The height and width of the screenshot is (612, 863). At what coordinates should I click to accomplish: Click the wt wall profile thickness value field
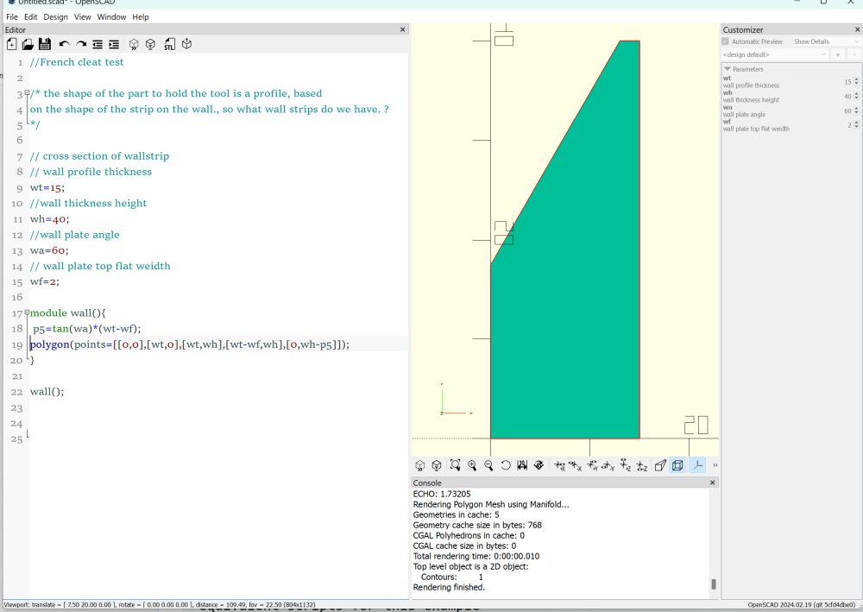click(846, 82)
